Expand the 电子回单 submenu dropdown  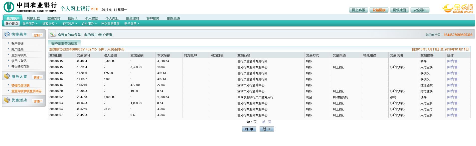(132, 23)
